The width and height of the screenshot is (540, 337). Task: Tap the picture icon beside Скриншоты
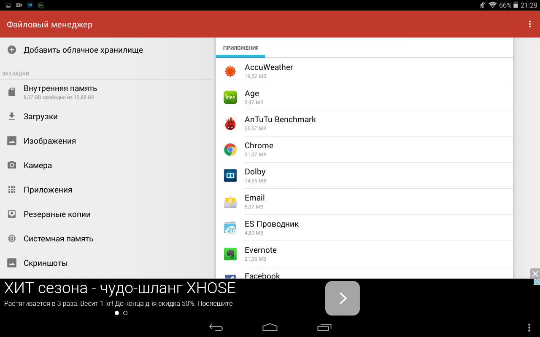12,263
